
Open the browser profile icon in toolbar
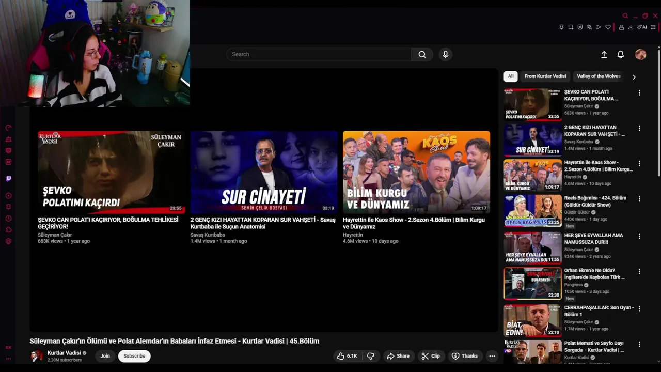[621, 27]
